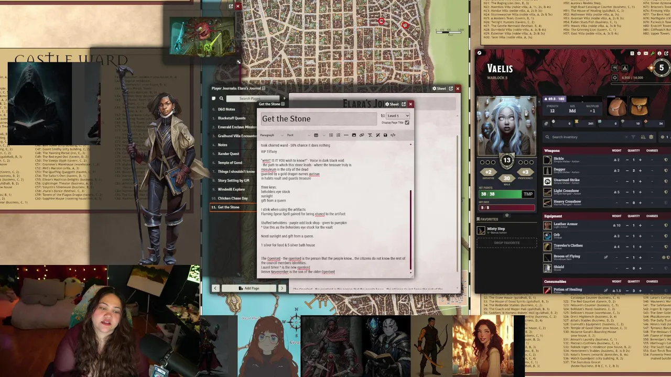
Task: Click the pop-out icon on Get the Stone window
Action: pos(404,104)
